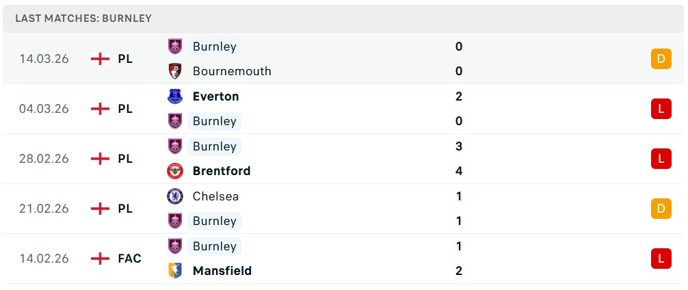Click the Bournemouth club crest icon
The width and height of the screenshot is (688, 290).
(175, 71)
